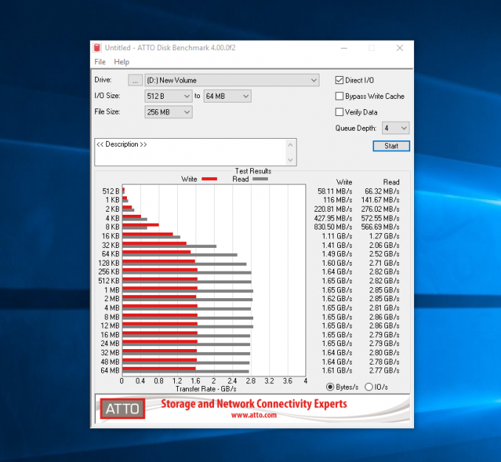
Task: Expand the (D:) New Volume drive dropdown
Action: 232,80
